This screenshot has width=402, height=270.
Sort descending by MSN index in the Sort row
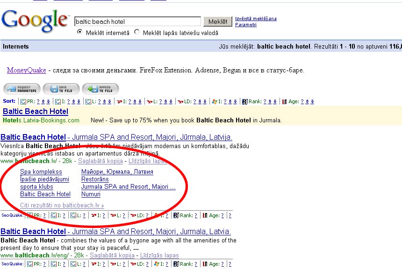tap(235, 102)
